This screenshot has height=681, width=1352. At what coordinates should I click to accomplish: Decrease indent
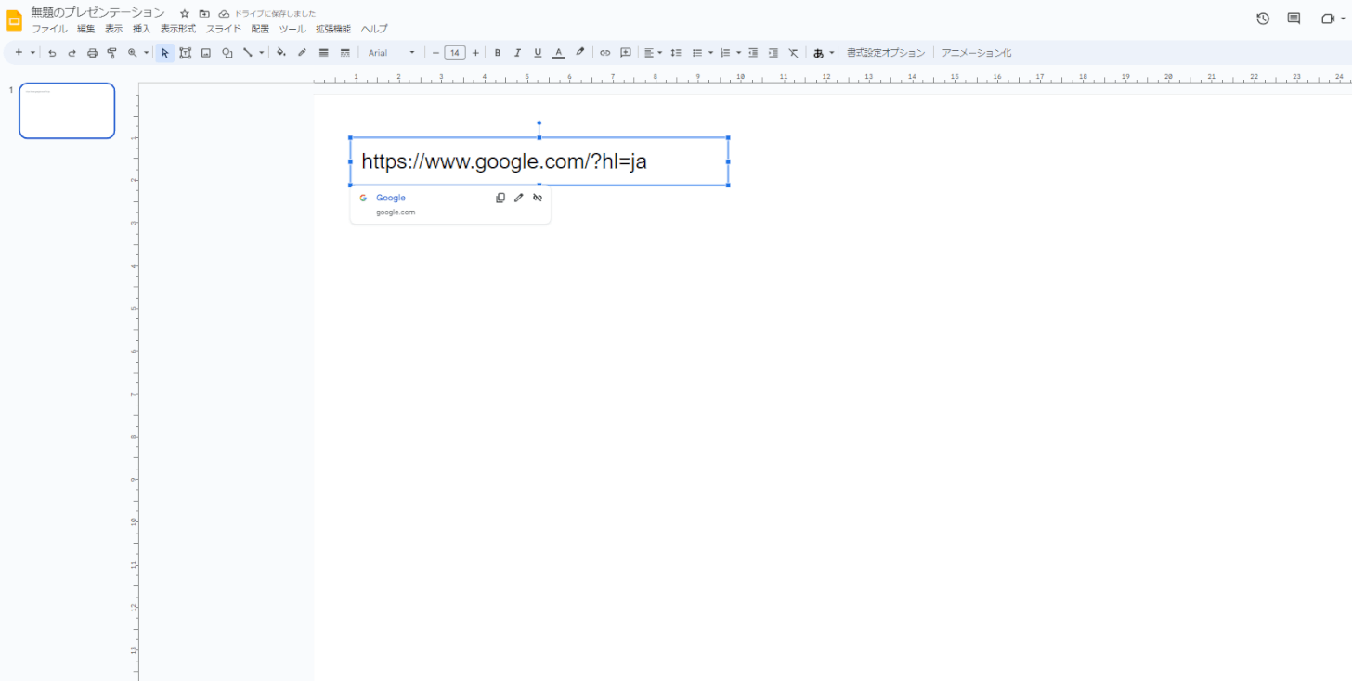(x=753, y=53)
